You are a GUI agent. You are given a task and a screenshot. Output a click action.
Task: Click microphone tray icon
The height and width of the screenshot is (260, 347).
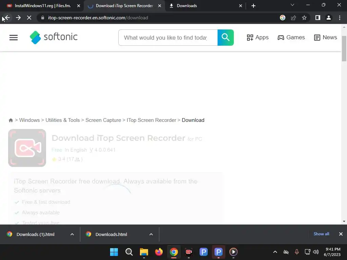pyautogui.click(x=297, y=252)
